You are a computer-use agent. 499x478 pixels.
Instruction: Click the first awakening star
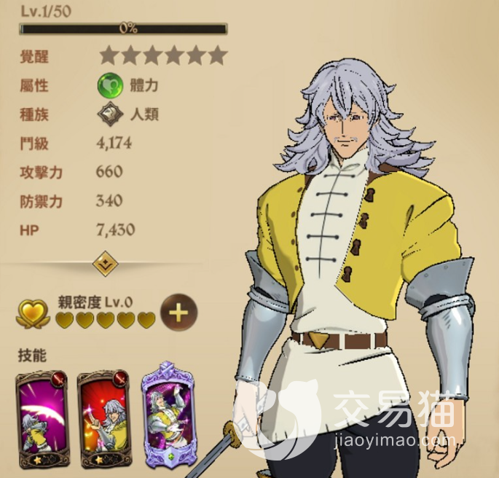pos(109,55)
